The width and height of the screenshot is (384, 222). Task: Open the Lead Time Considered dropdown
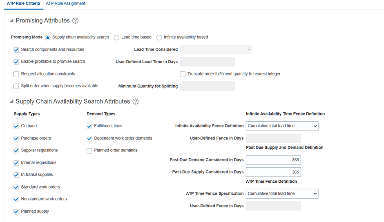coord(216,49)
